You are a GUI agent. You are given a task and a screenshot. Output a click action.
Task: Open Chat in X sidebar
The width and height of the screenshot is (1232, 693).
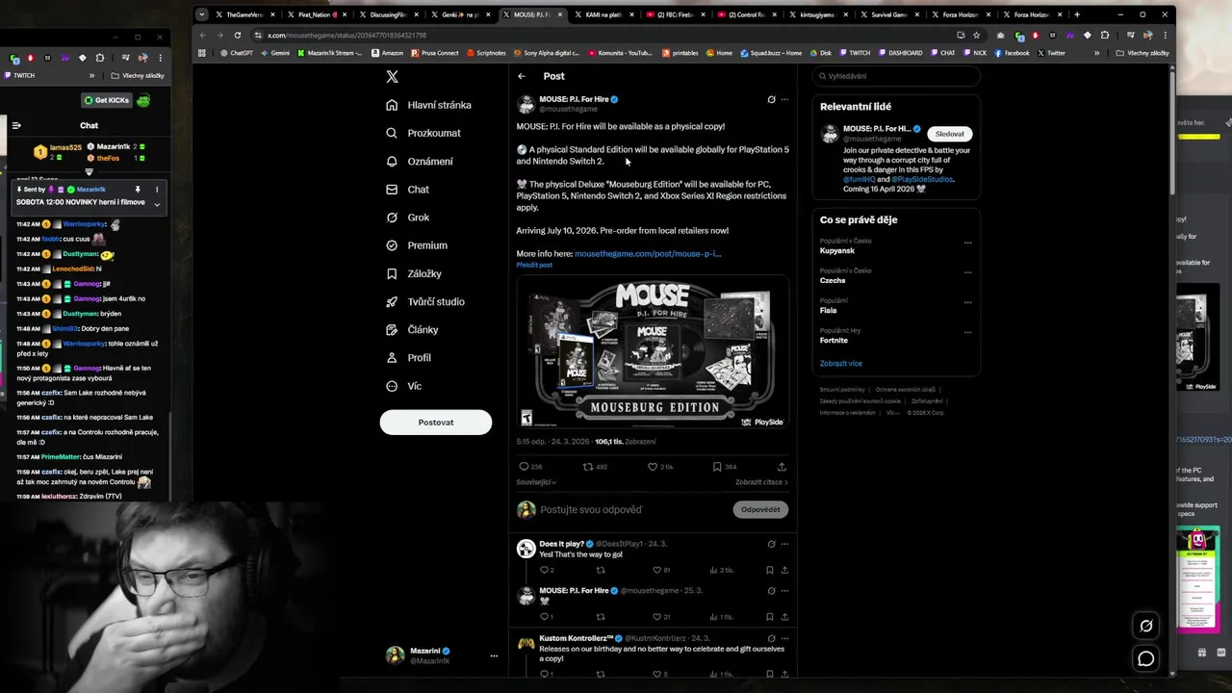[407, 190]
